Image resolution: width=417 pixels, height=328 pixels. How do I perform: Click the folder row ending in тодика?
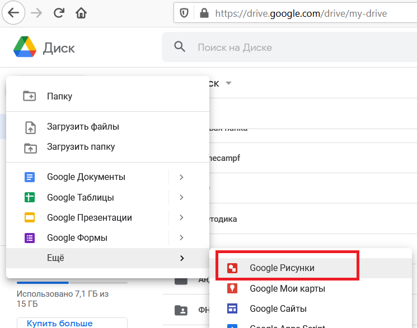pyautogui.click(x=313, y=219)
